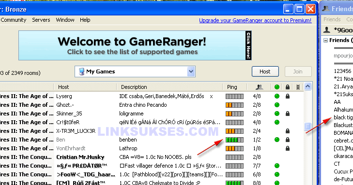Select the >FooW<_TDG_haar... room
Image resolution: width=353 pixels, height=185 pixels.
pyautogui.click(x=152, y=174)
